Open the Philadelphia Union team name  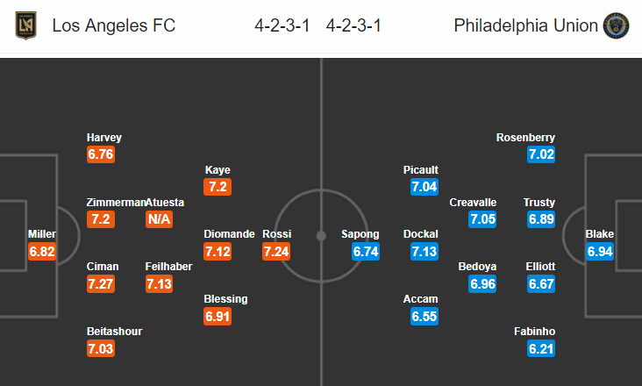click(525, 25)
